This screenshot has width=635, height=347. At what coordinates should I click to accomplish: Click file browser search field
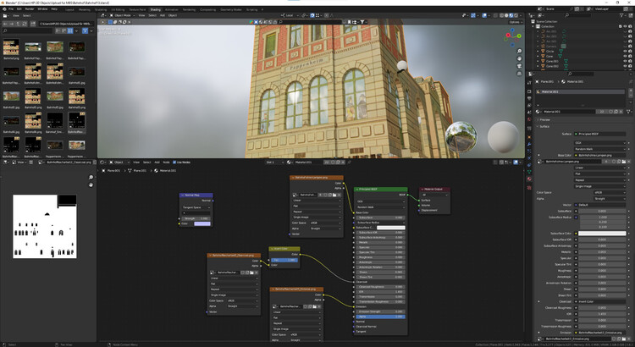(28, 30)
